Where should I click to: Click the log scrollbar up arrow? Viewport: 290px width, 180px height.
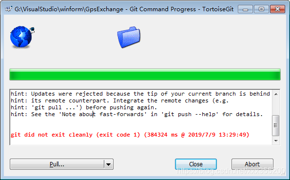[276, 94]
